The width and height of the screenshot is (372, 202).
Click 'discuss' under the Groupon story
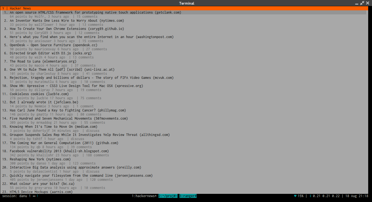click(x=77, y=139)
